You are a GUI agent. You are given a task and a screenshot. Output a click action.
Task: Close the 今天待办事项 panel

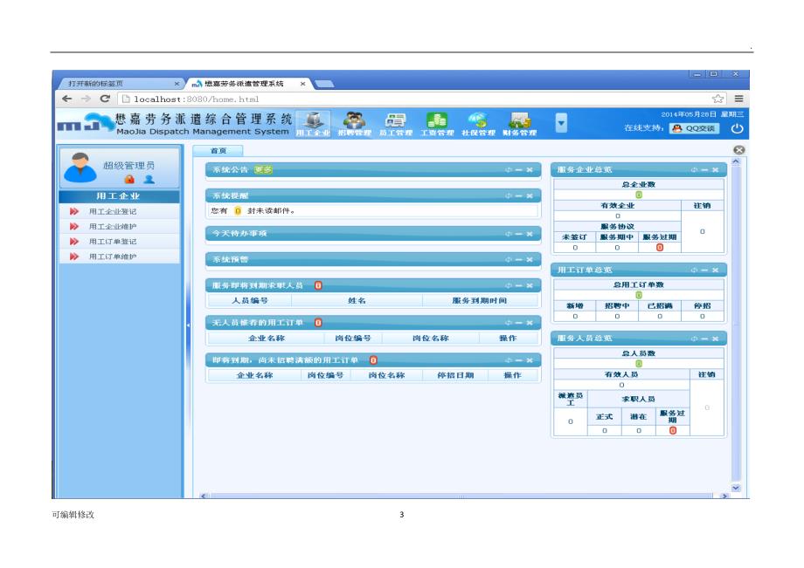(530, 234)
